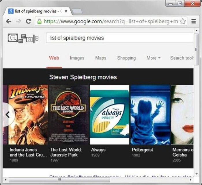
Task: Switch to the Images tab
Action: 77,58
